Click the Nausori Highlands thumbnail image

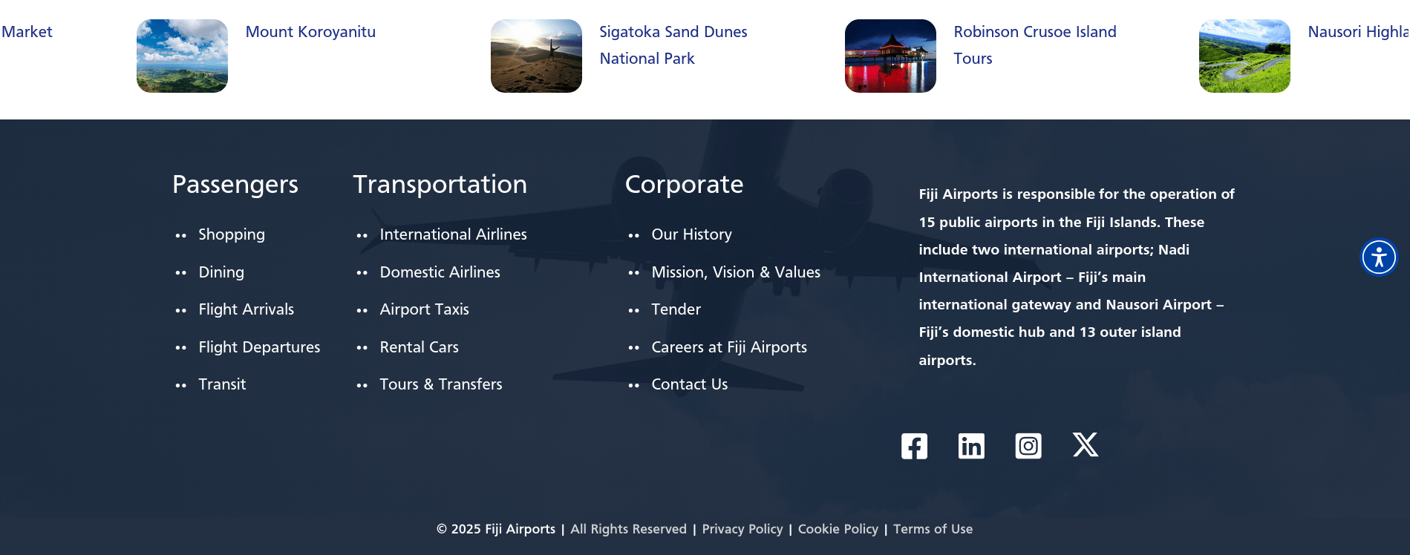pos(1244,56)
